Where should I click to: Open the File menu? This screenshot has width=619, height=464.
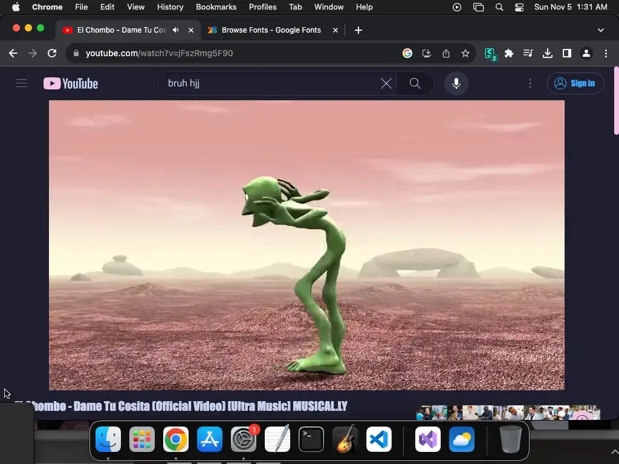point(82,7)
